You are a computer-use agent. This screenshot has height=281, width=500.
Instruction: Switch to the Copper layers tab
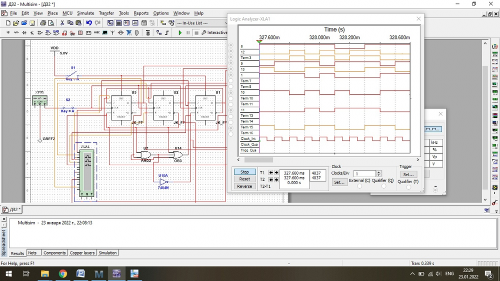82,253
